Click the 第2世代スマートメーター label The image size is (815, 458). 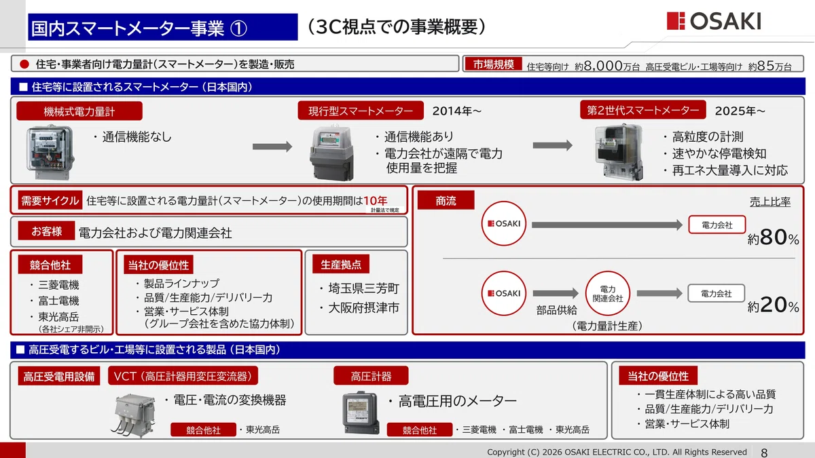click(643, 111)
